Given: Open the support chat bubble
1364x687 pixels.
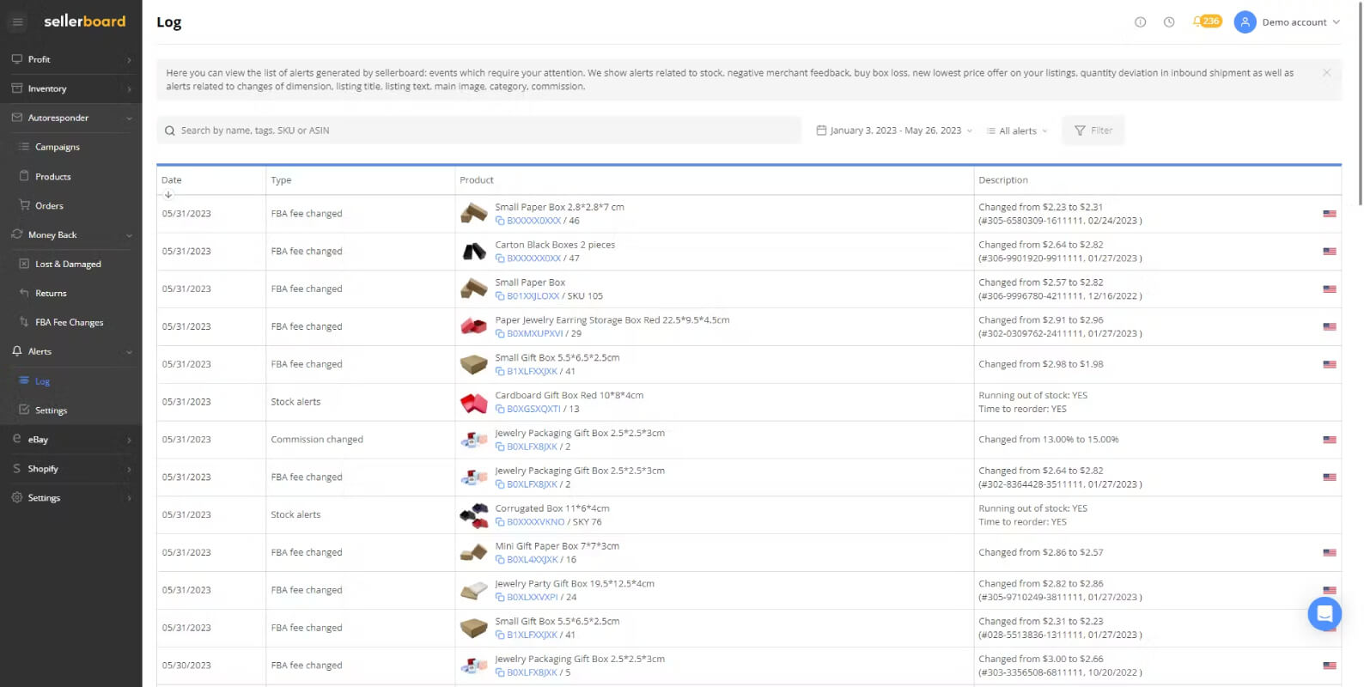Looking at the screenshot, I should tap(1324, 613).
